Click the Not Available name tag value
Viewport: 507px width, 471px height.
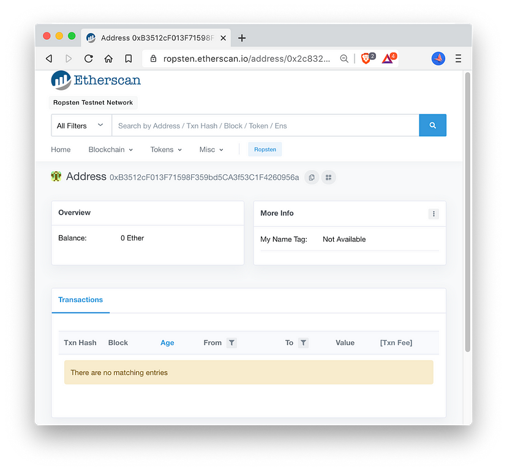(344, 239)
